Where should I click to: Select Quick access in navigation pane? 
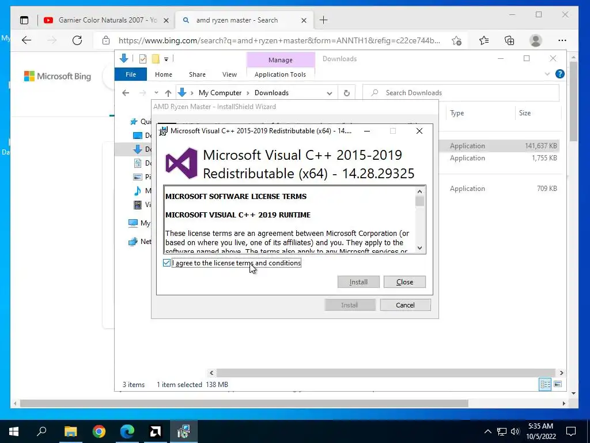click(x=141, y=121)
